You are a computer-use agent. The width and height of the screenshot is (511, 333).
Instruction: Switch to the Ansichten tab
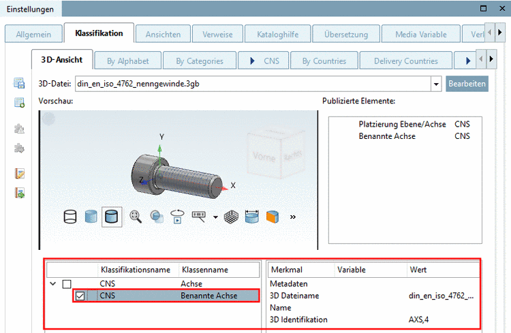[163, 34]
